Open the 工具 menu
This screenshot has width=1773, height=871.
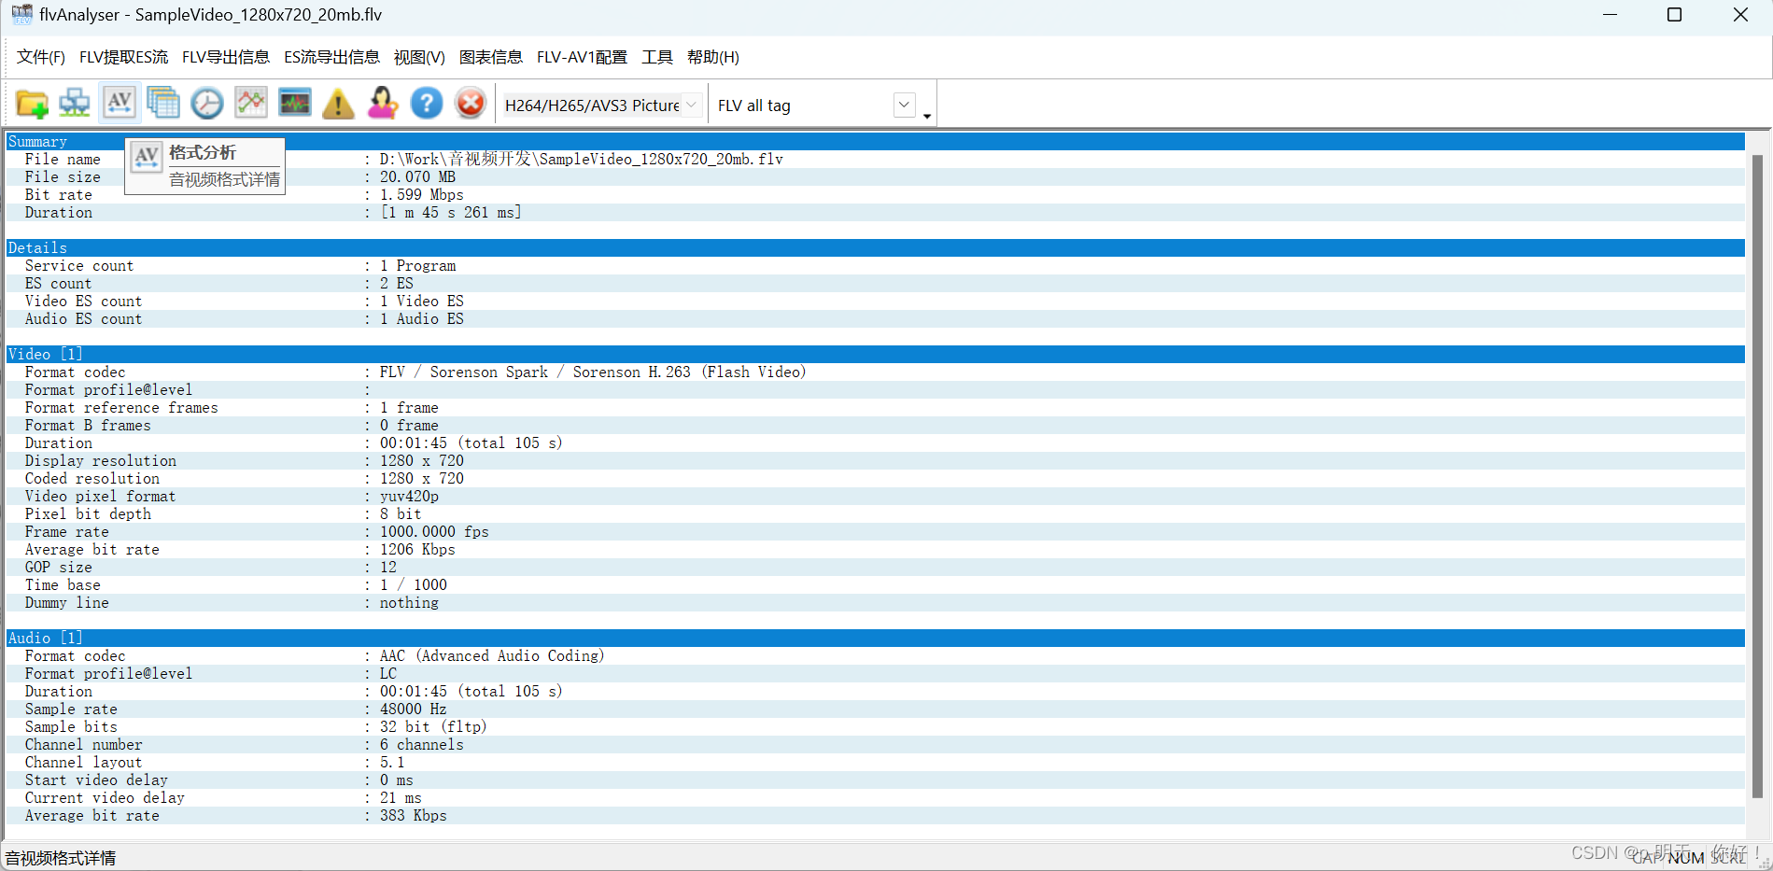(657, 57)
